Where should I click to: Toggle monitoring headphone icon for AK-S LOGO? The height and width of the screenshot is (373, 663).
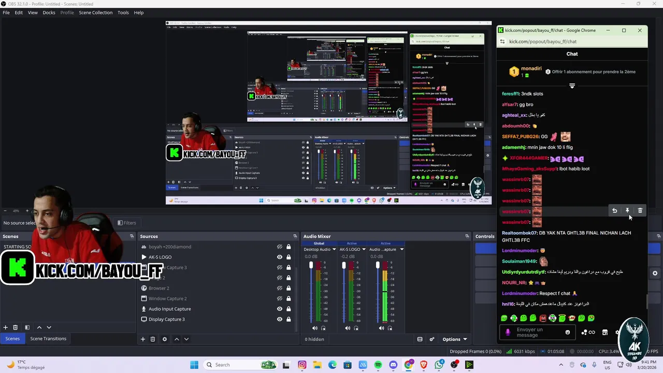[357, 328]
